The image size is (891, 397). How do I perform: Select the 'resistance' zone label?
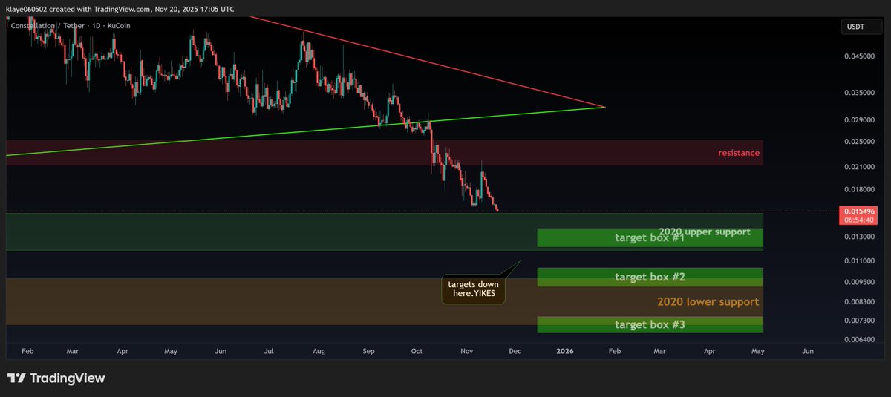coord(739,153)
